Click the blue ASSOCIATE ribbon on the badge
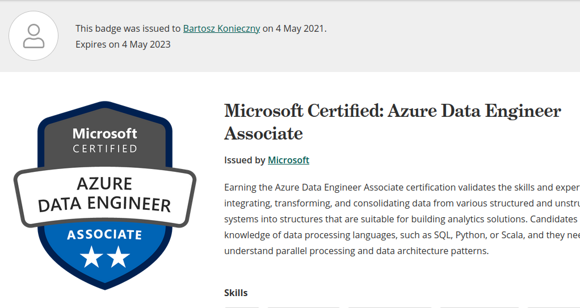The height and width of the screenshot is (308, 580). click(x=104, y=235)
